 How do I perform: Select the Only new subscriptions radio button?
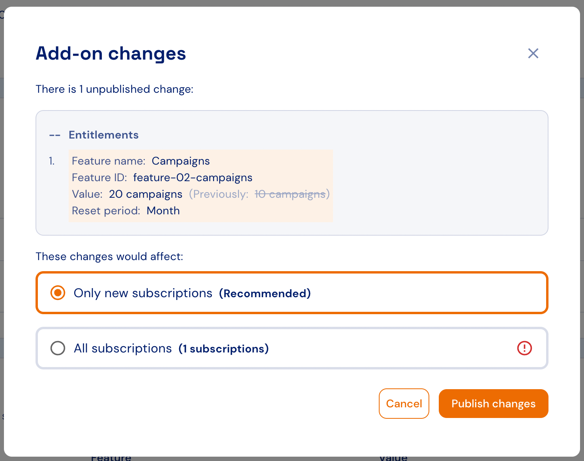58,293
